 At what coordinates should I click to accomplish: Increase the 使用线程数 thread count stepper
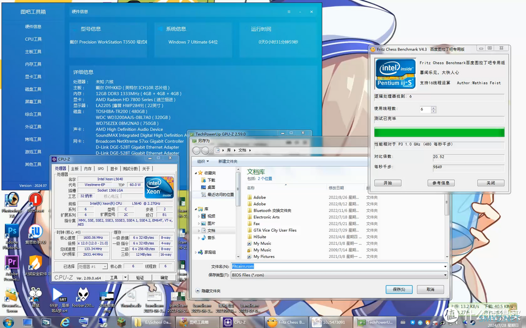pyautogui.click(x=434, y=108)
